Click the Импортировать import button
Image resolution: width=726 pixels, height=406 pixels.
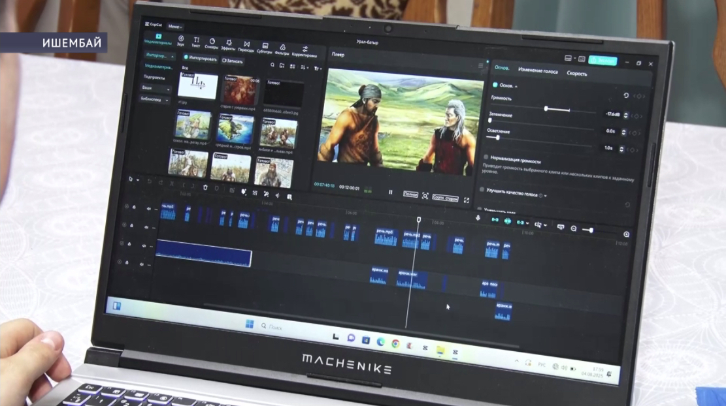(200, 59)
